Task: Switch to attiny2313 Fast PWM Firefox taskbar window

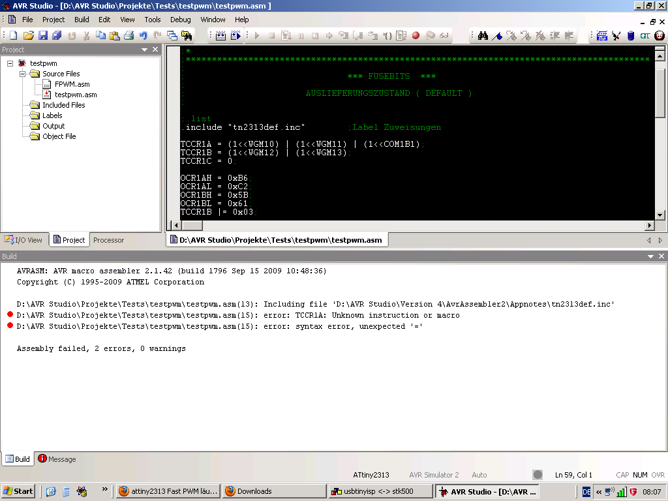Action: point(168,491)
